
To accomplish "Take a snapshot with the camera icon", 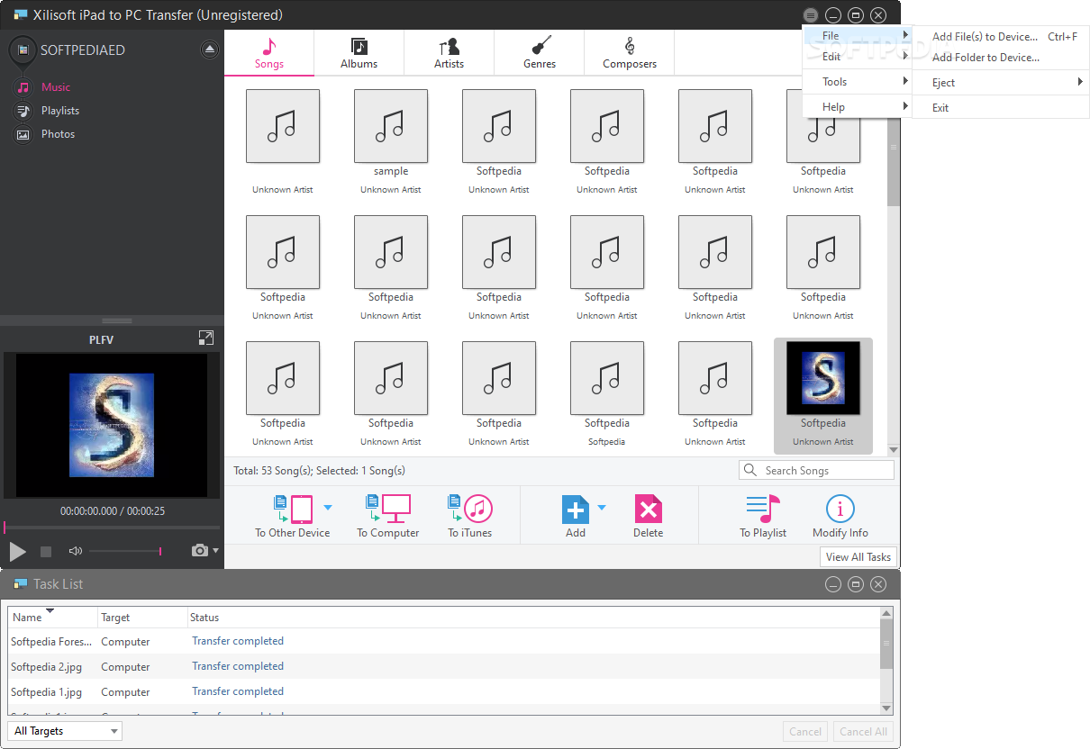I will (199, 550).
